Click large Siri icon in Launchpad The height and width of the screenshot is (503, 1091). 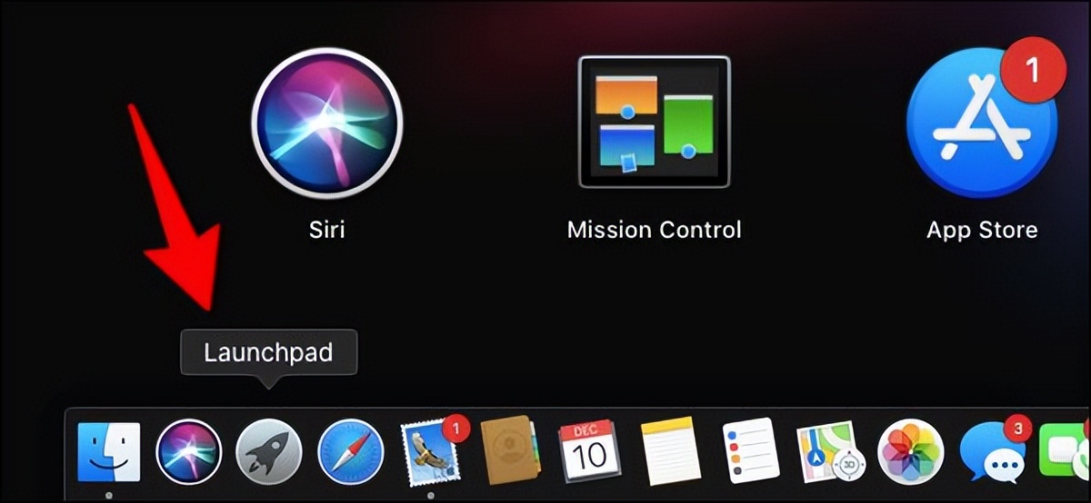[326, 123]
